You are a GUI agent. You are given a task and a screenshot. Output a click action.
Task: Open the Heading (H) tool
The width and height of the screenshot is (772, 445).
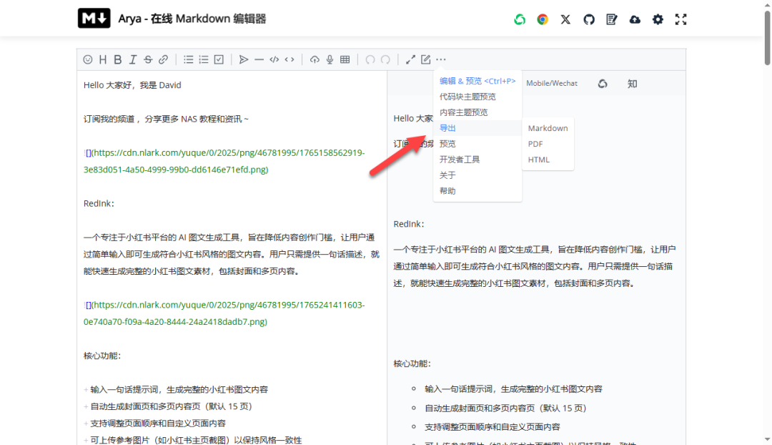pos(103,59)
